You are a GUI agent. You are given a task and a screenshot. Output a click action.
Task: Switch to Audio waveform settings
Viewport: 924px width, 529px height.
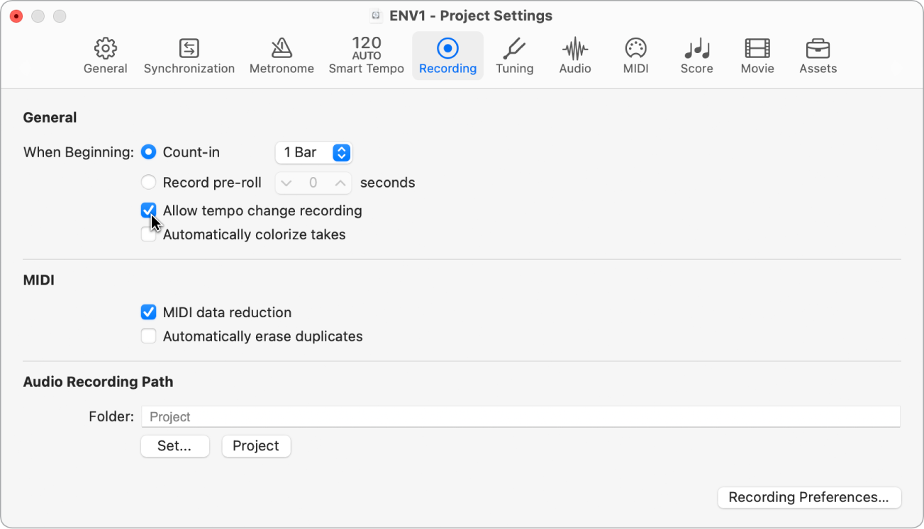(574, 56)
